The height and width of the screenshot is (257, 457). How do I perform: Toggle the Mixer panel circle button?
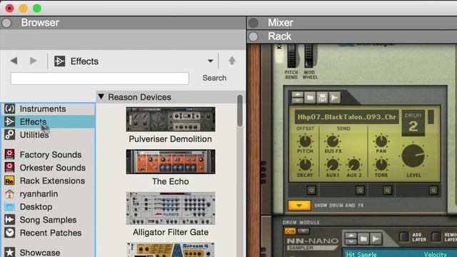tap(253, 23)
